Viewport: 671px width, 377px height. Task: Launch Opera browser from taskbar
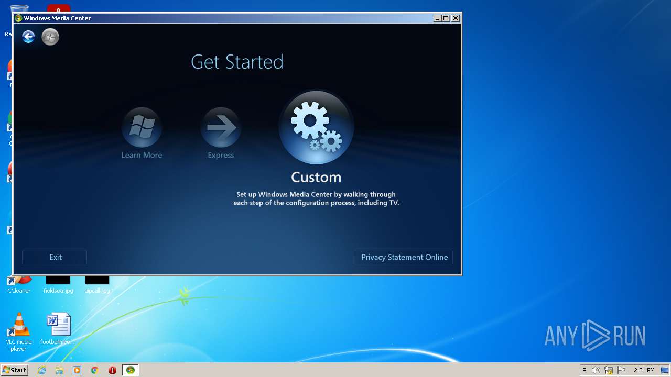coord(112,370)
